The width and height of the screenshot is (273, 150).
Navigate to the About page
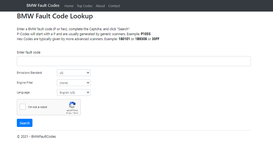(x=100, y=6)
